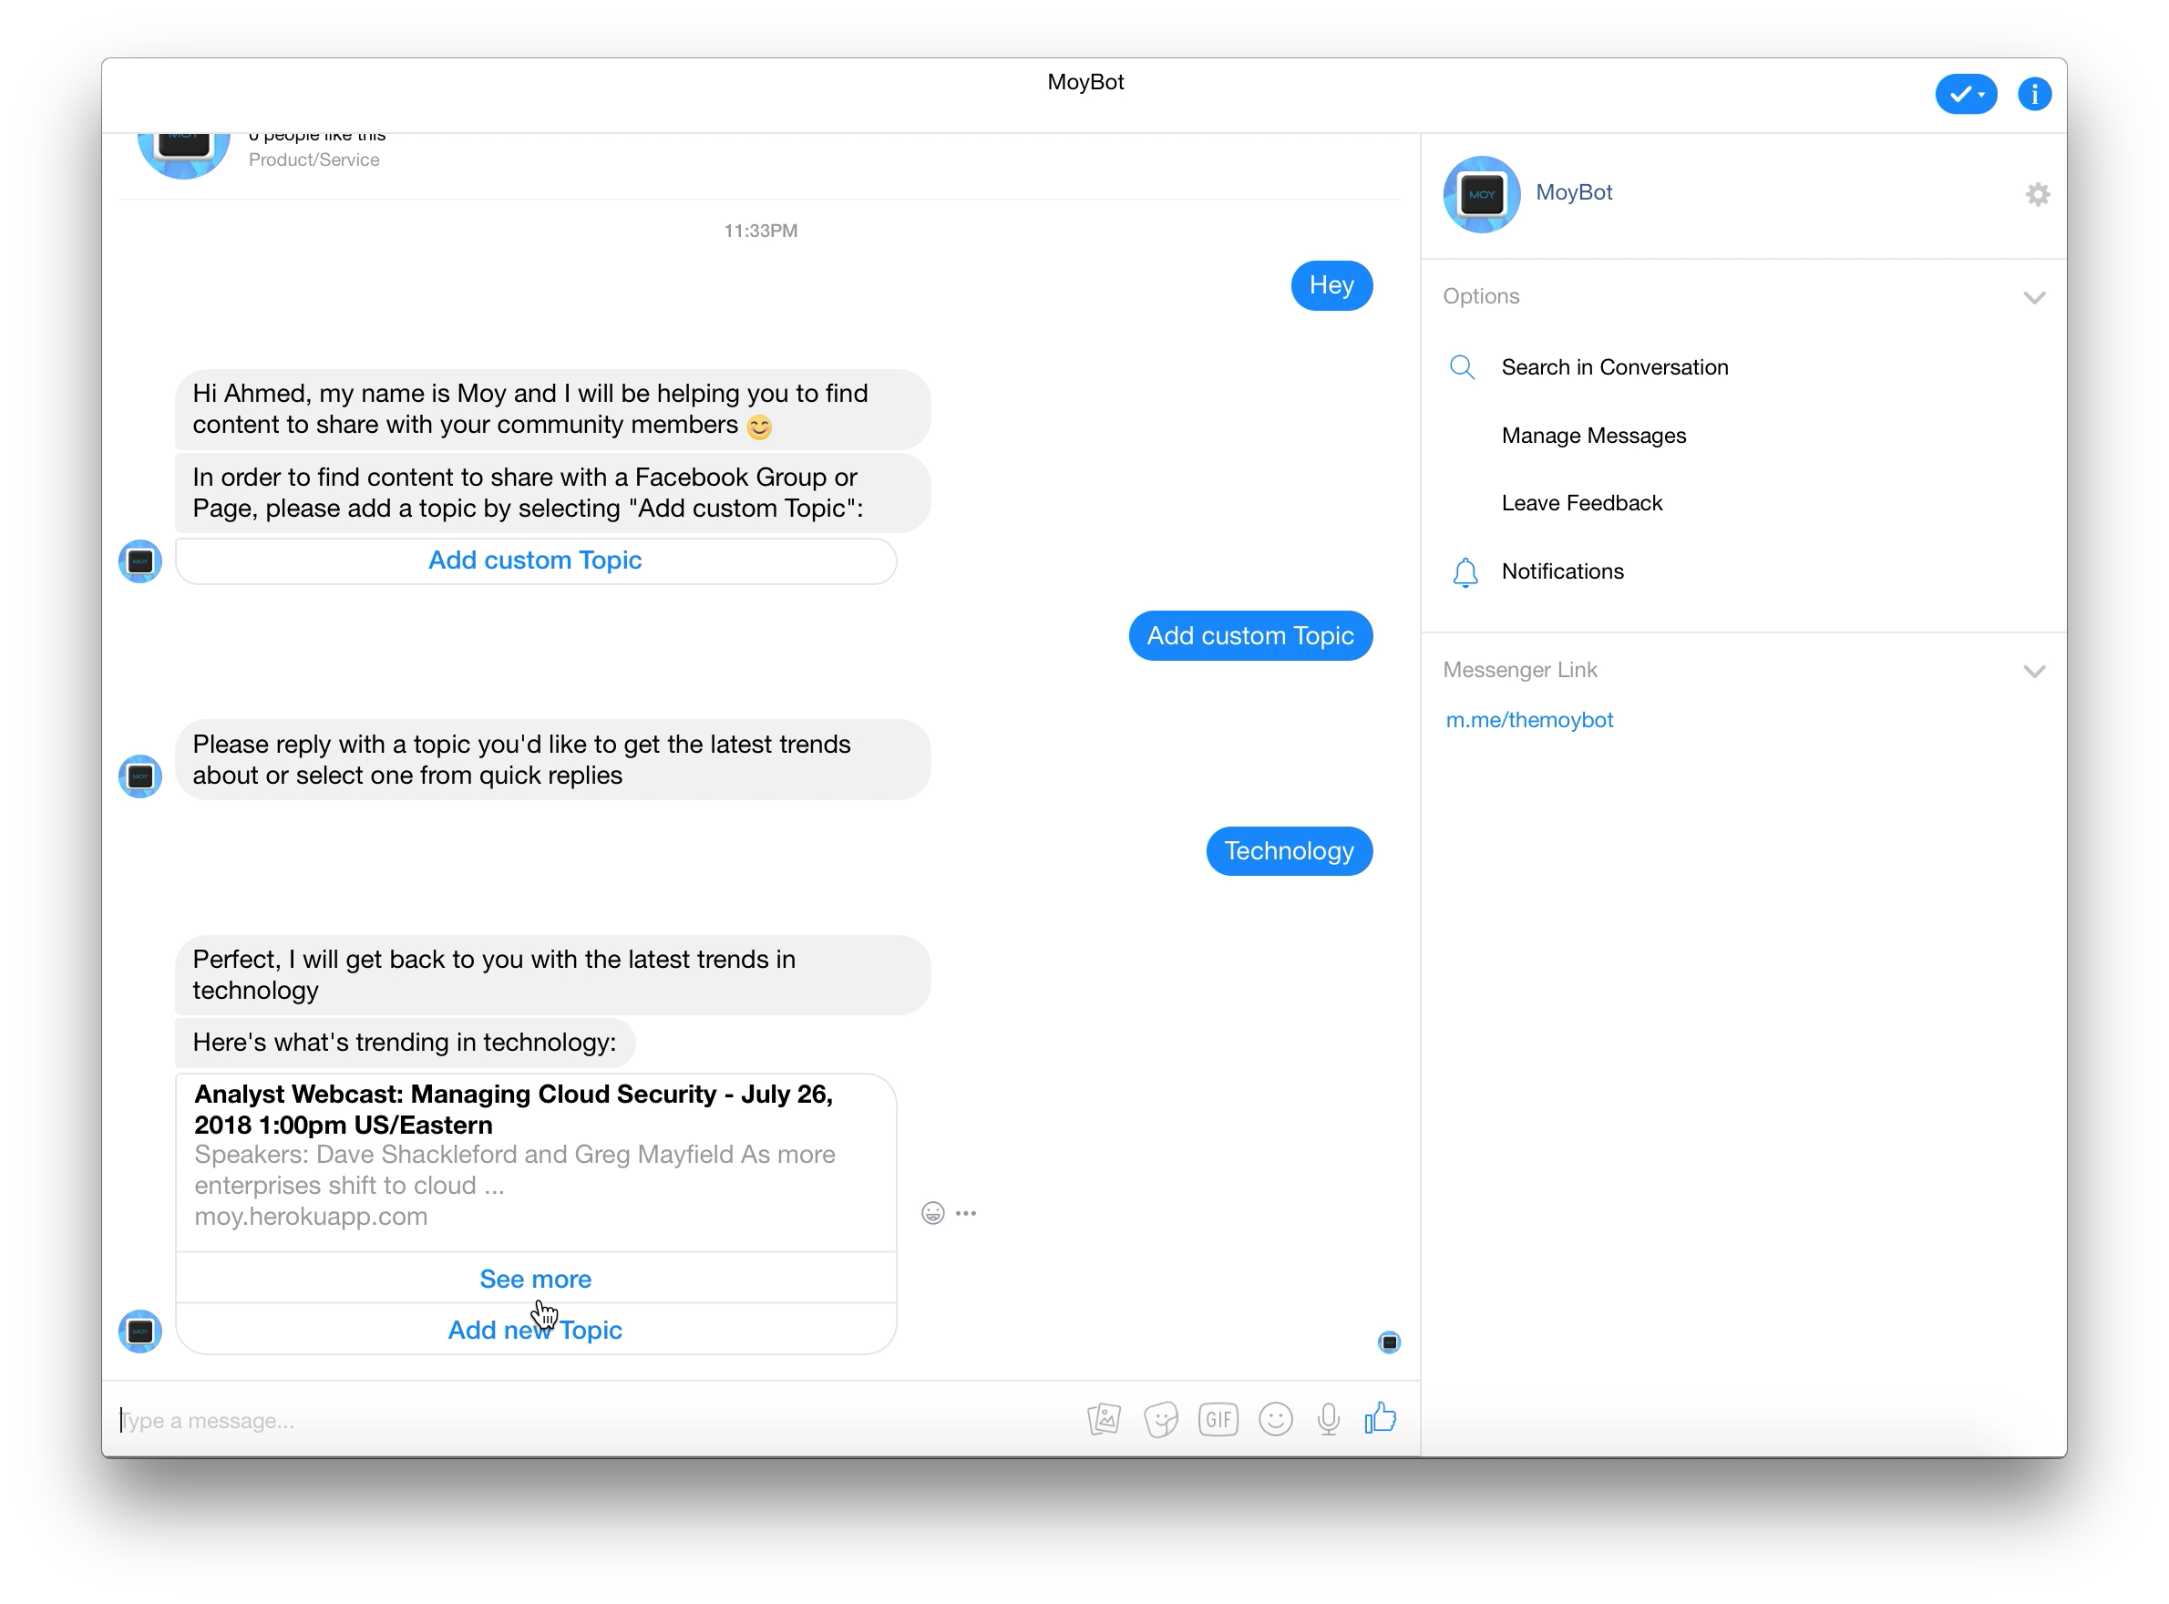2169x1604 pixels.
Task: Open the gear settings next to MoyBot
Action: 2038,194
